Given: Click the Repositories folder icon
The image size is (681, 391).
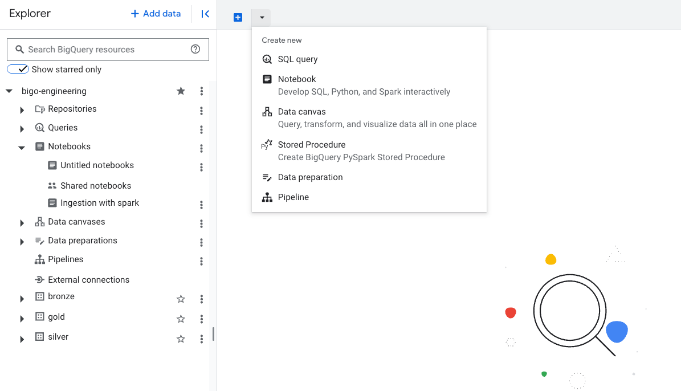Looking at the screenshot, I should [x=39, y=109].
